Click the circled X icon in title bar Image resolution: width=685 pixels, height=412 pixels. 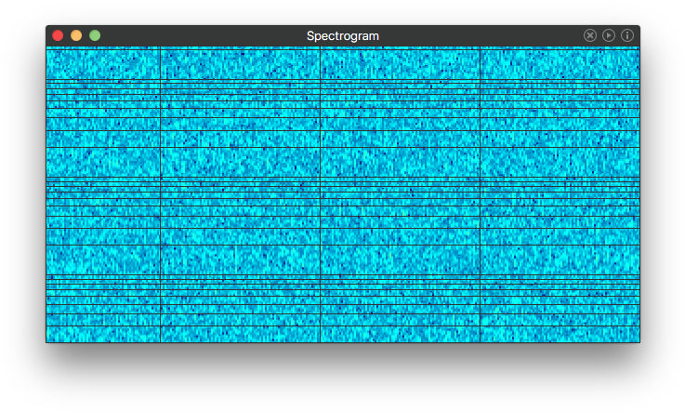pos(590,35)
